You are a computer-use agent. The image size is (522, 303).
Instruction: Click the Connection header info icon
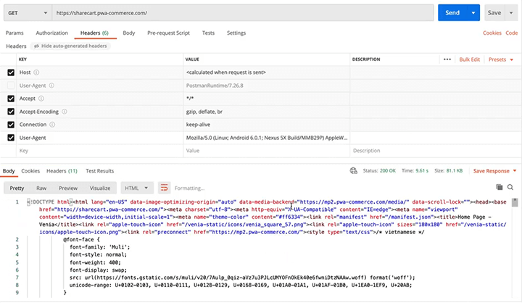pos(52,125)
